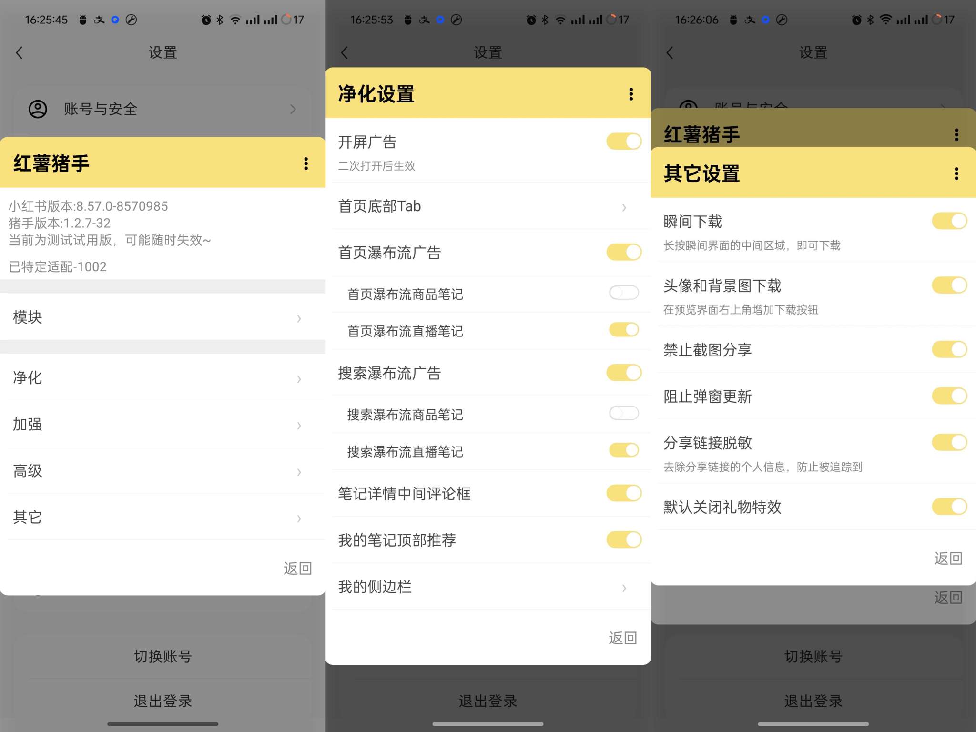The height and width of the screenshot is (732, 976).
Task: Toggle the 开屏广告 switch
Action: (624, 142)
